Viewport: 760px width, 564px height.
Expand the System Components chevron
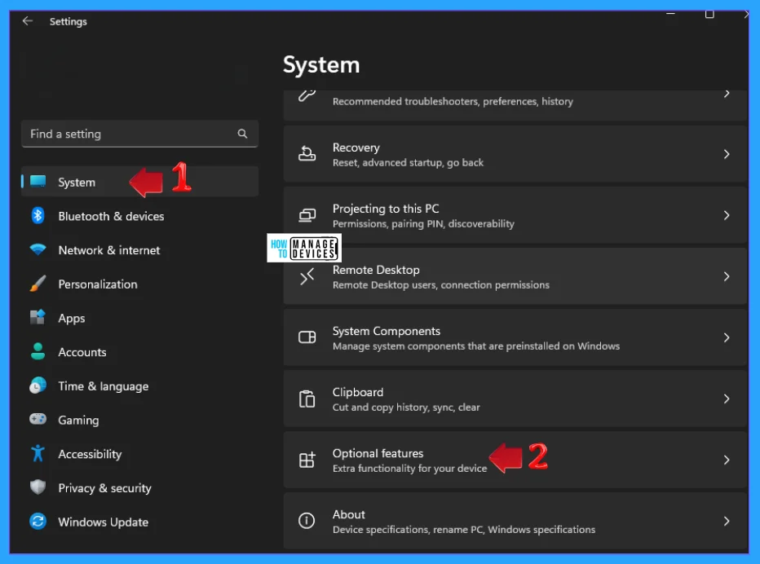(x=727, y=337)
